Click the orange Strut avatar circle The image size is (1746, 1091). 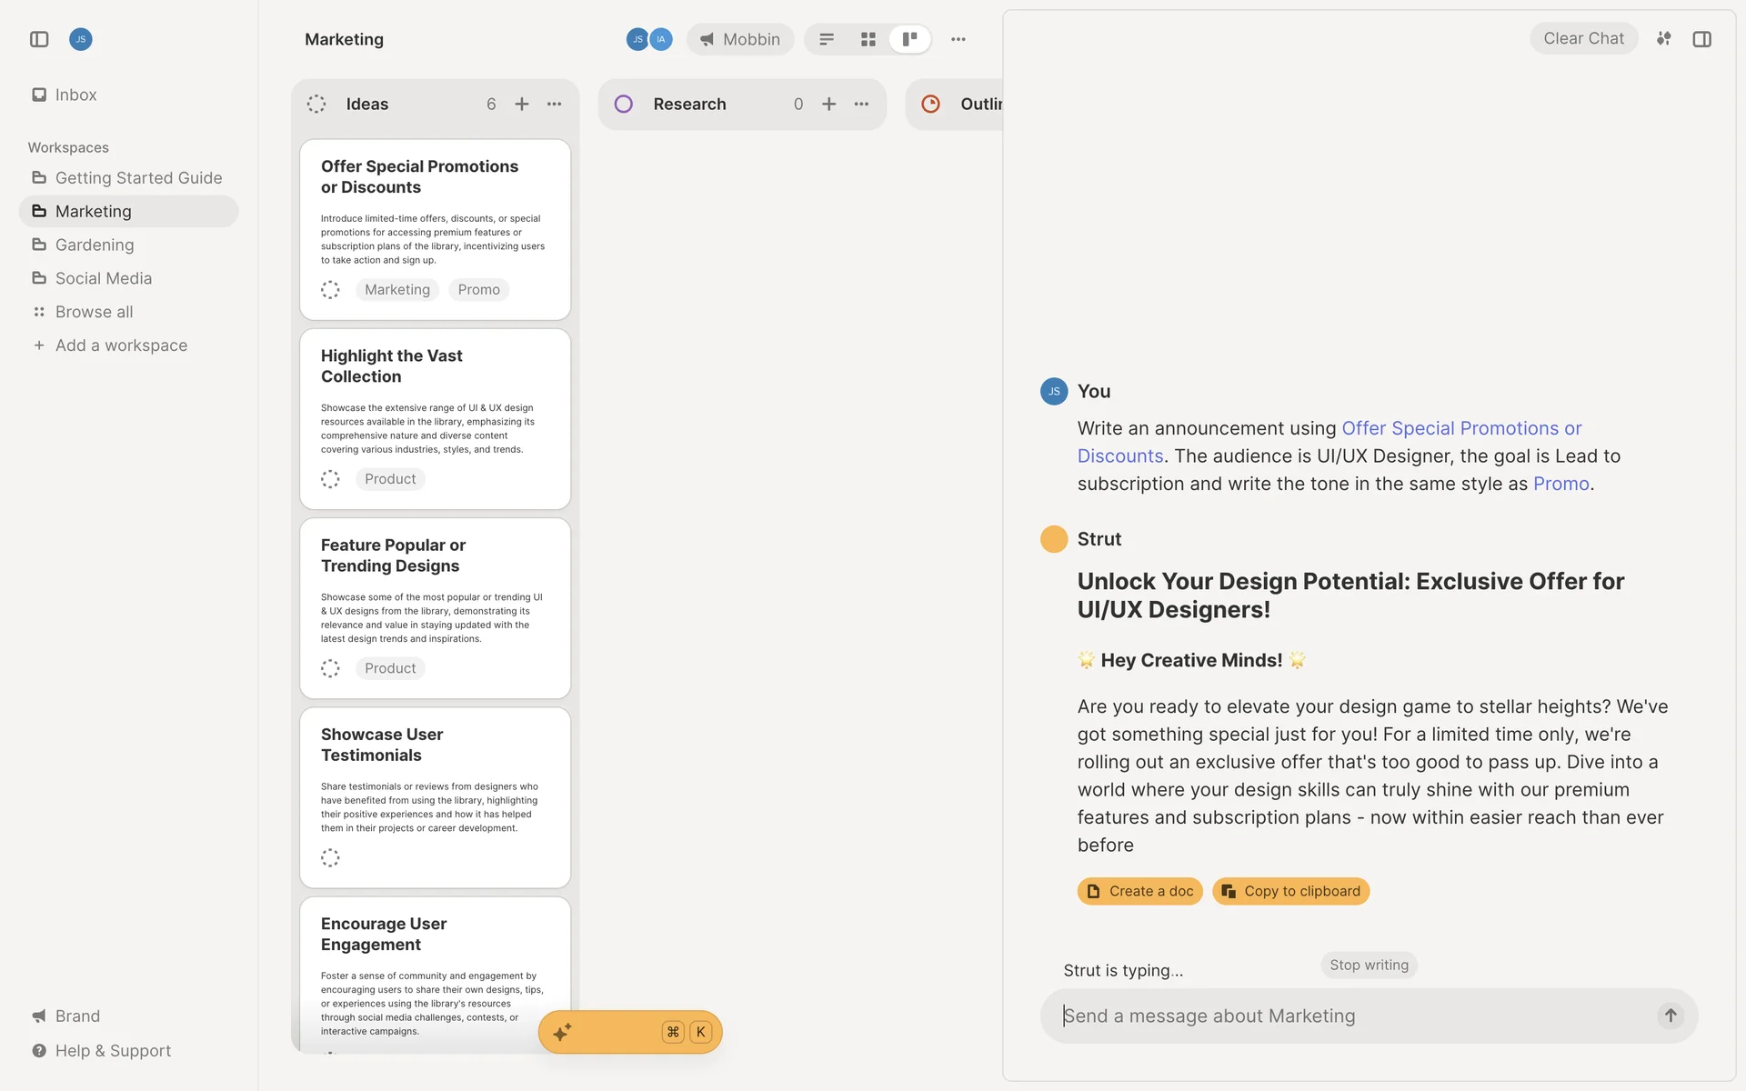(x=1053, y=539)
